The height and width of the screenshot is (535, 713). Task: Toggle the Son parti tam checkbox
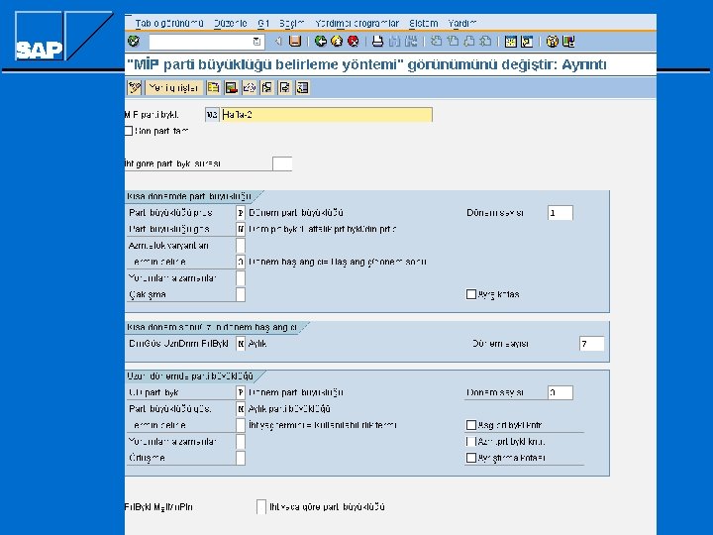(128, 131)
